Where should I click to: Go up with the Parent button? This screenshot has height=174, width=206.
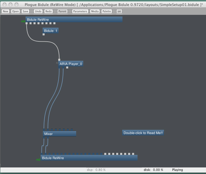click(63, 11)
